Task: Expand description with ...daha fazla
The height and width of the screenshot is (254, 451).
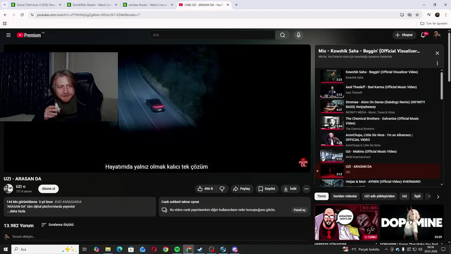Action: tap(16, 211)
